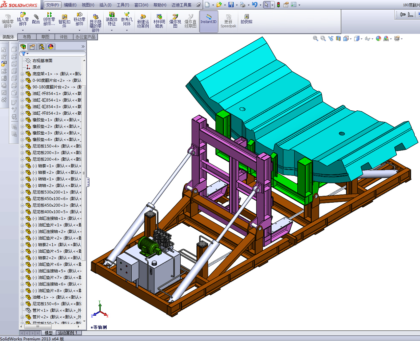Click the Section View icon
This screenshot has height=341, width=420.
click(338, 38)
